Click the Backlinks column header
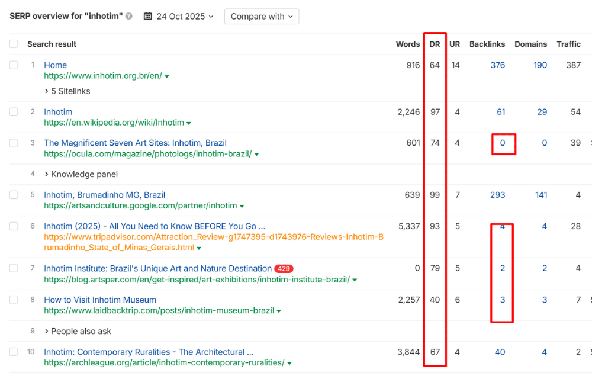Screen dimensions: 592x379 [487, 44]
